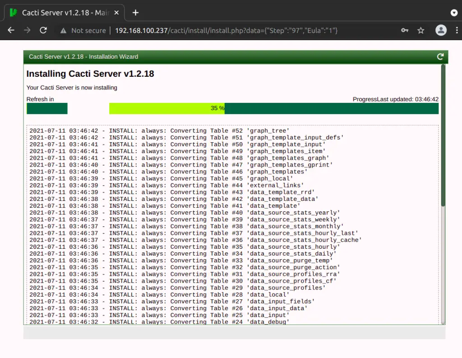Click the log line for 'graph_tree' table

(159, 131)
